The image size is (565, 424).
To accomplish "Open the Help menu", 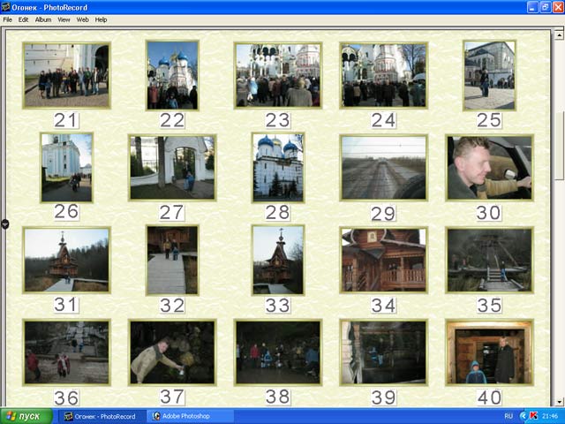I will (x=101, y=19).
